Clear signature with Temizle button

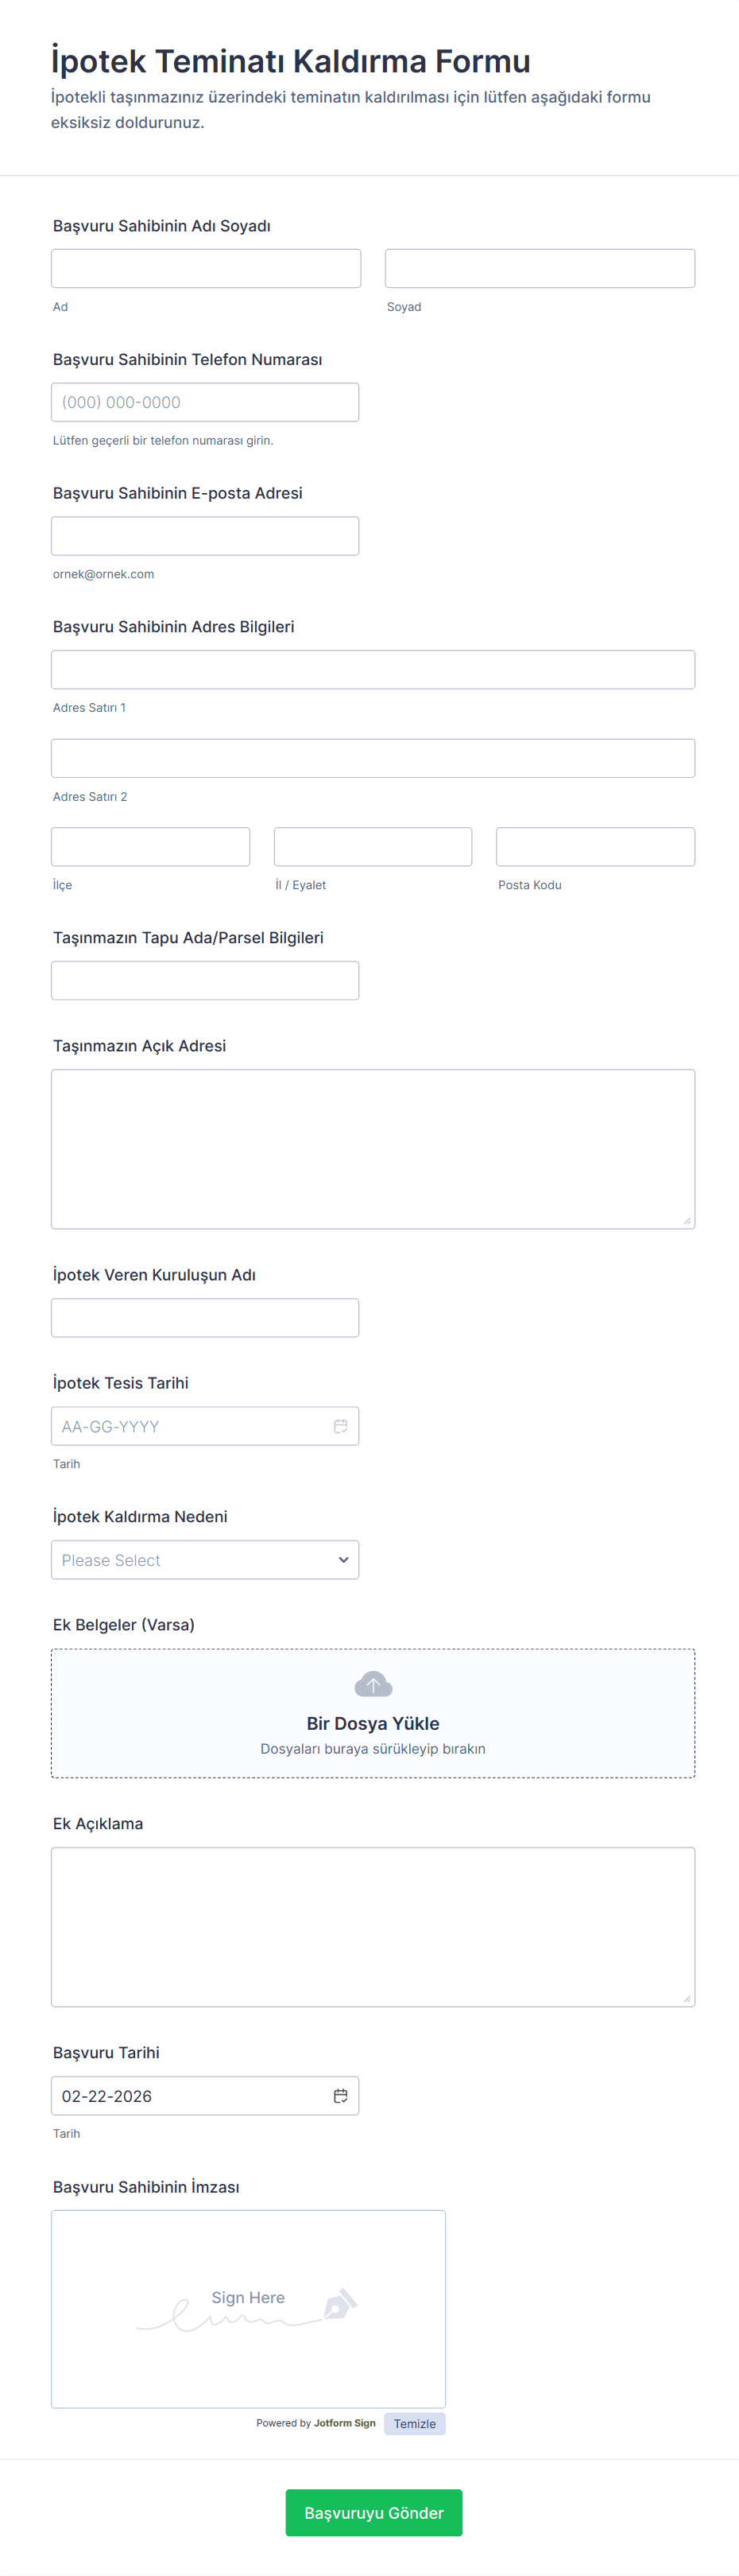pos(415,2424)
